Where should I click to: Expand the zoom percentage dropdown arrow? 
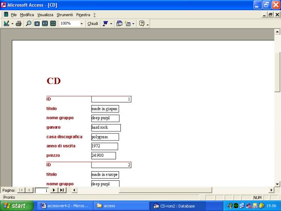81,24
